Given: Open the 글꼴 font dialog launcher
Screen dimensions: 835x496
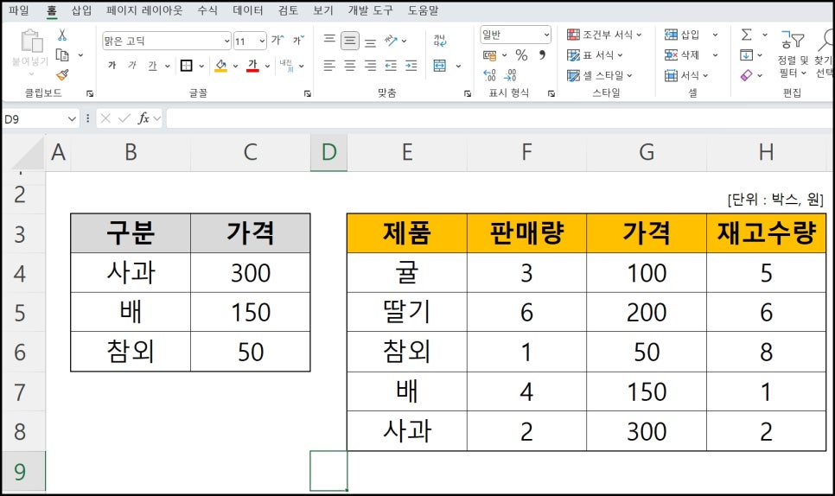Looking at the screenshot, I should tap(307, 93).
